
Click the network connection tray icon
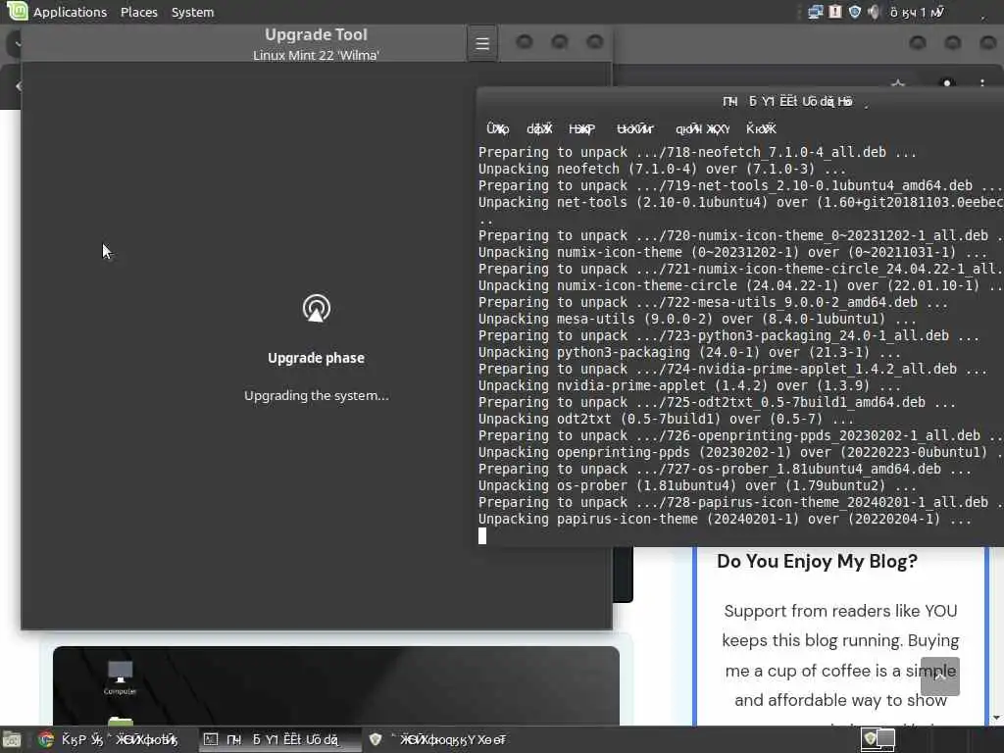tap(815, 12)
